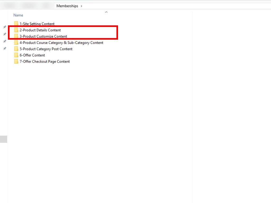The width and height of the screenshot is (271, 203).
Task: Toggle the sort direction arrow above Name column
Action: (106, 12)
